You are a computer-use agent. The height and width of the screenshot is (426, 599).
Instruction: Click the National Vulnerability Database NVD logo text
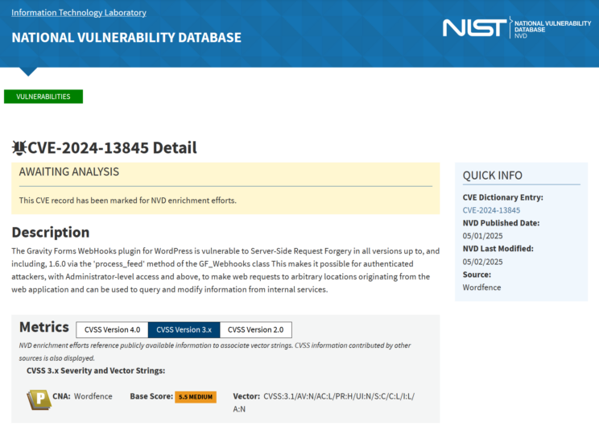(551, 28)
